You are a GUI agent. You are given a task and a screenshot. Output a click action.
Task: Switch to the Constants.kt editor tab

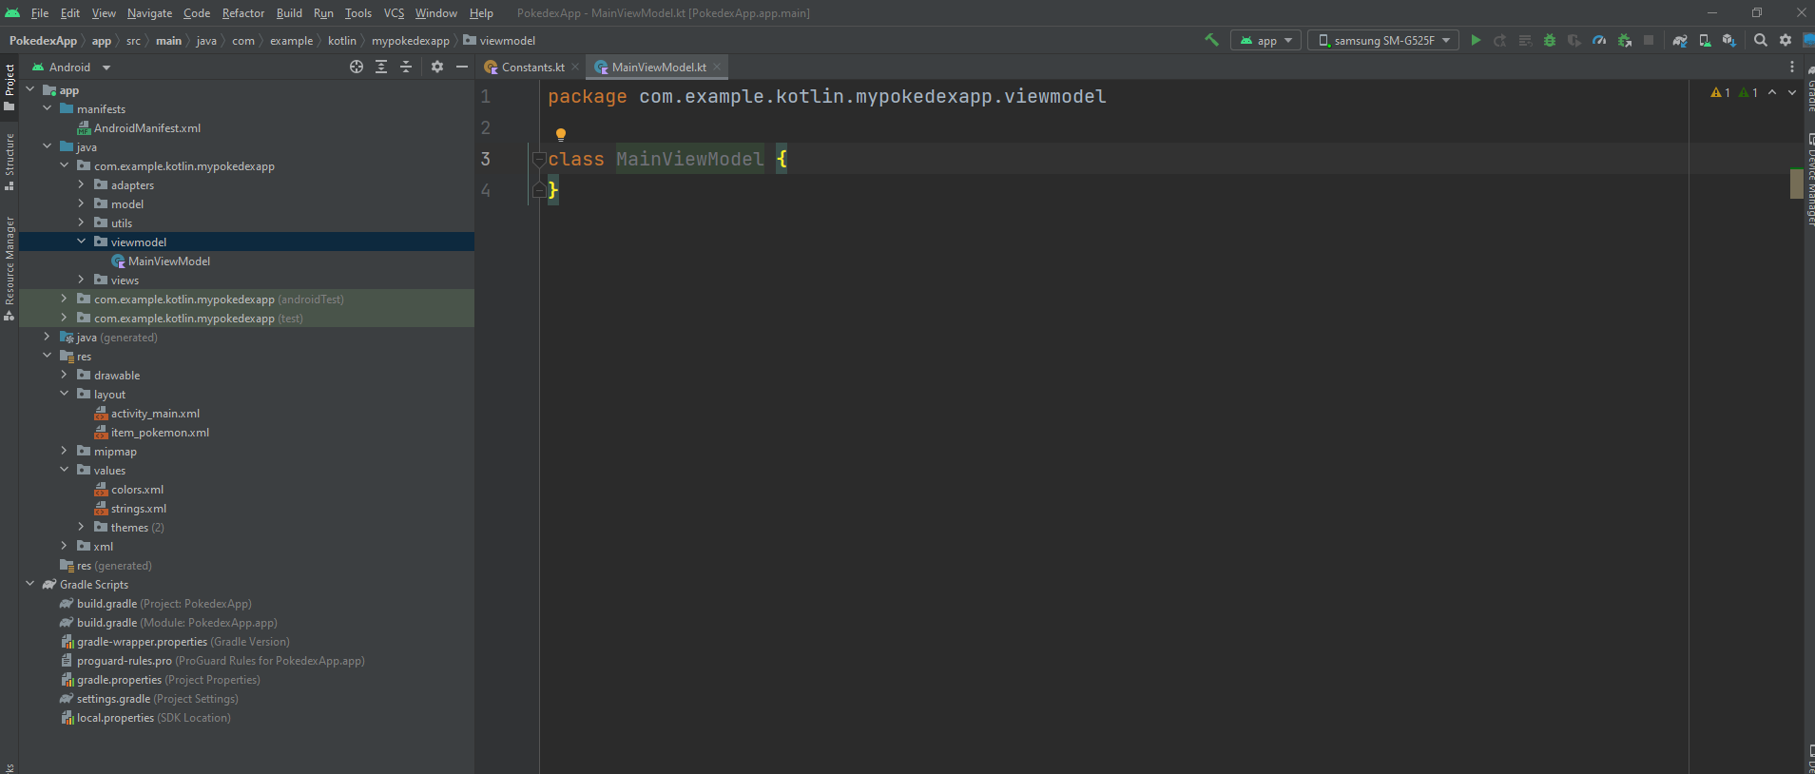(531, 68)
